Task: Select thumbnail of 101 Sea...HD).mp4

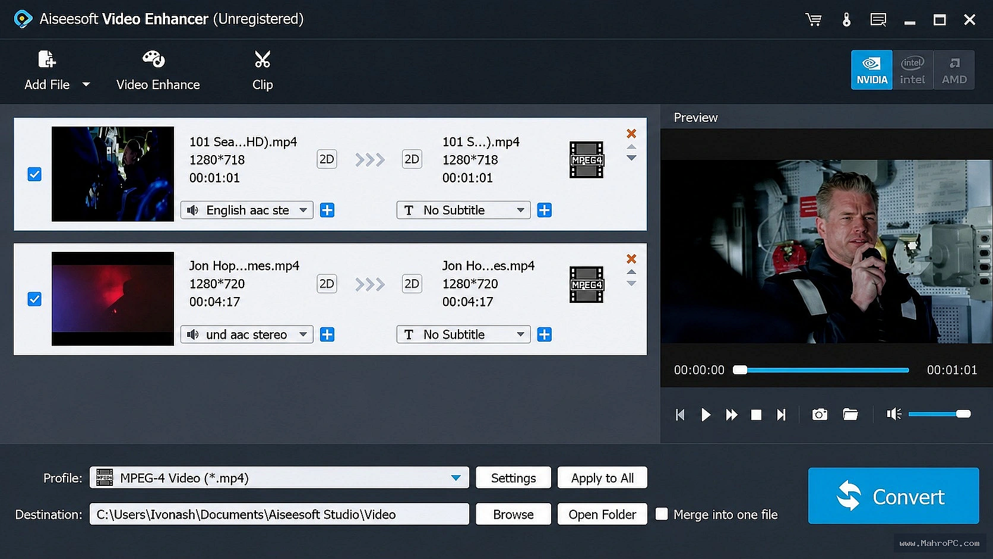Action: pyautogui.click(x=113, y=174)
